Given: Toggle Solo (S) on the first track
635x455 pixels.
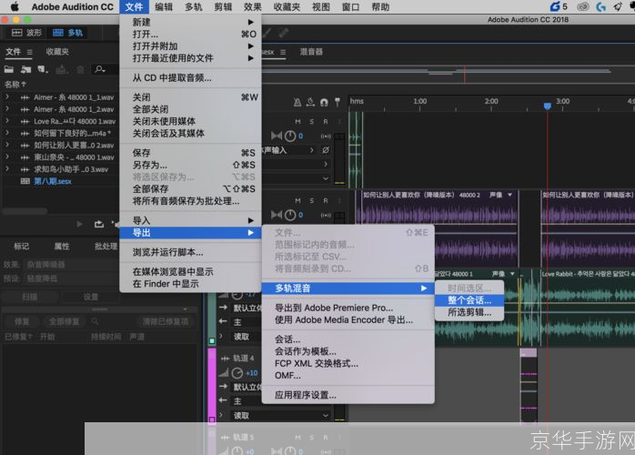Looking at the screenshot, I should point(311,121).
